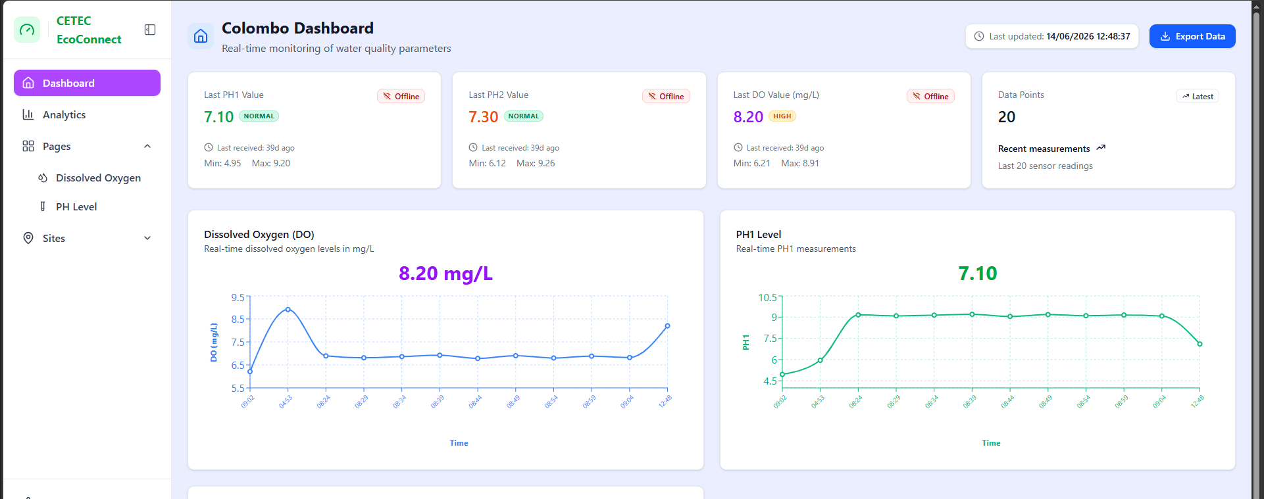
Task: Click the Dissolved Oxygen (DO) chart title
Action: [x=259, y=235]
